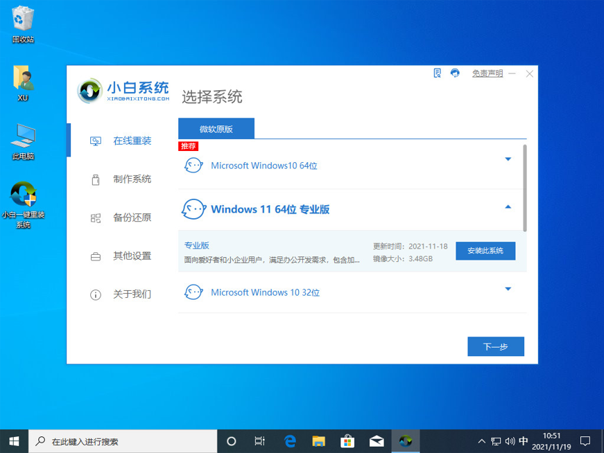
Task: Switch to the 微软原版 tab
Action: (216, 129)
